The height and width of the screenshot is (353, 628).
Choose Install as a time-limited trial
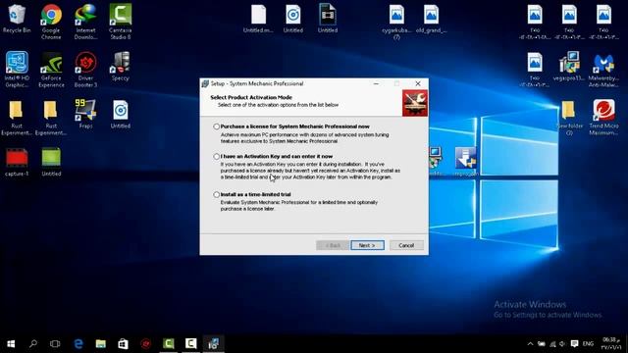pos(216,194)
